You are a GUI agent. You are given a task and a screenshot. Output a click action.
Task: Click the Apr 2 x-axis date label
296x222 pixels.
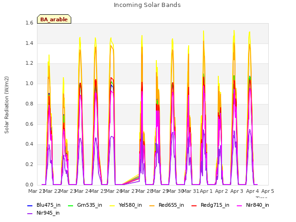(x=222, y=191)
